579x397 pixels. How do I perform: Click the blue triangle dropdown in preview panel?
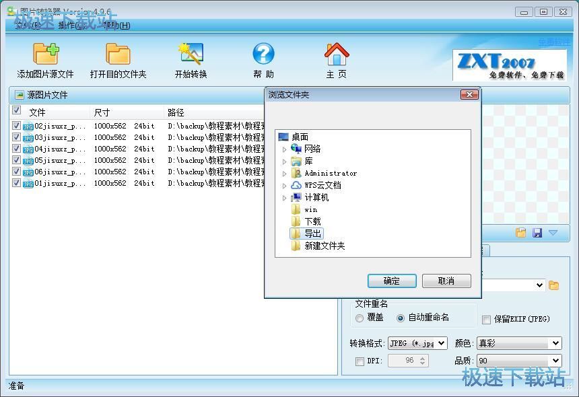553,232
